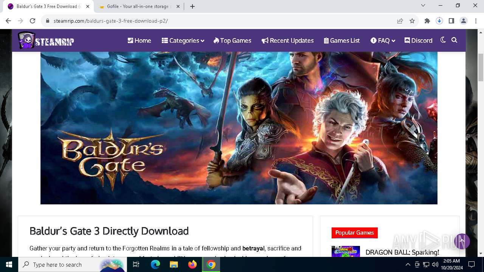Open site search magnifier icon
The width and height of the screenshot is (484, 272).
click(x=455, y=40)
